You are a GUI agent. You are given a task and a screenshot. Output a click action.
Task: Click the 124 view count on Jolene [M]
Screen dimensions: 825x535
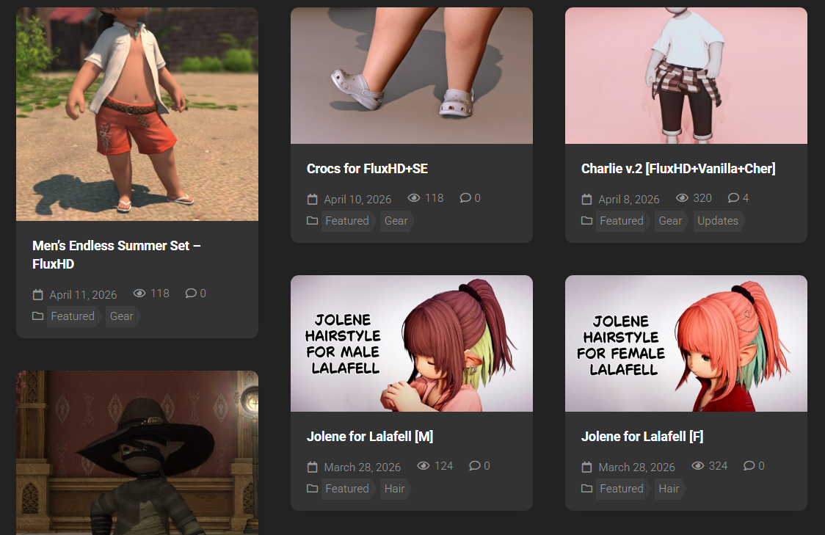(x=443, y=465)
